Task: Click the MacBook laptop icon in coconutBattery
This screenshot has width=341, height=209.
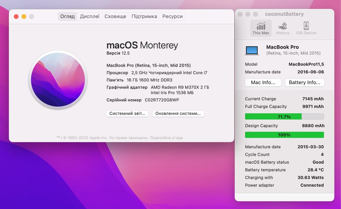Action: 252,51
